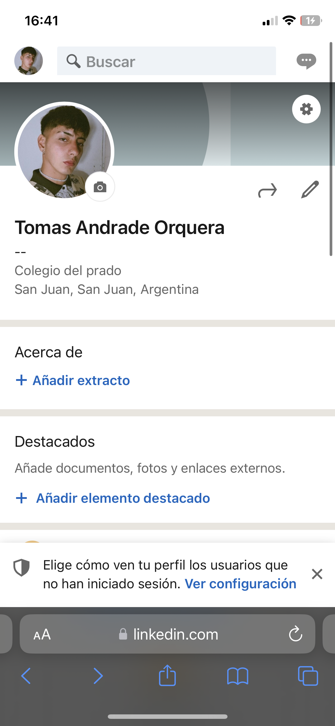Reload the linkedin.com page
Image resolution: width=335 pixels, height=726 pixels.
(x=295, y=634)
